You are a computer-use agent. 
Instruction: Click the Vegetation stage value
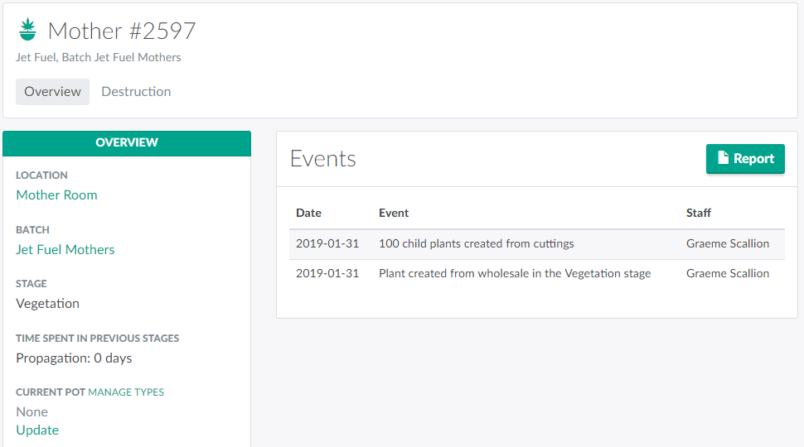pos(48,304)
